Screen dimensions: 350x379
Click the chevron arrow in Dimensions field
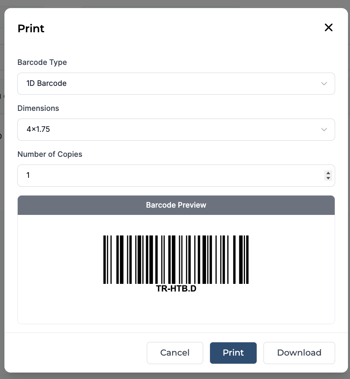click(324, 129)
